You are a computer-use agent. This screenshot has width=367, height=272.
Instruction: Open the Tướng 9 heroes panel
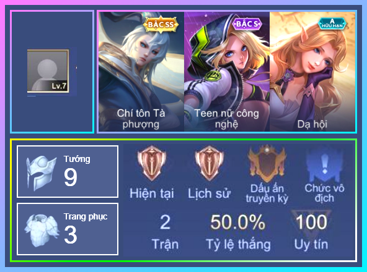click(68, 172)
